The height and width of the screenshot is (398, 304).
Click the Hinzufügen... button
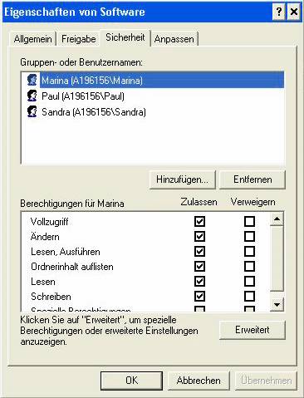tap(182, 179)
